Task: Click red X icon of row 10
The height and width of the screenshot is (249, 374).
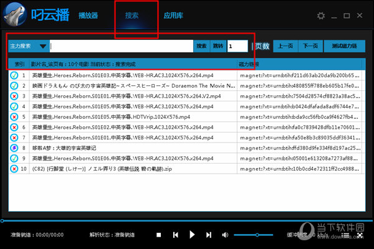Action: pyautogui.click(x=14, y=169)
